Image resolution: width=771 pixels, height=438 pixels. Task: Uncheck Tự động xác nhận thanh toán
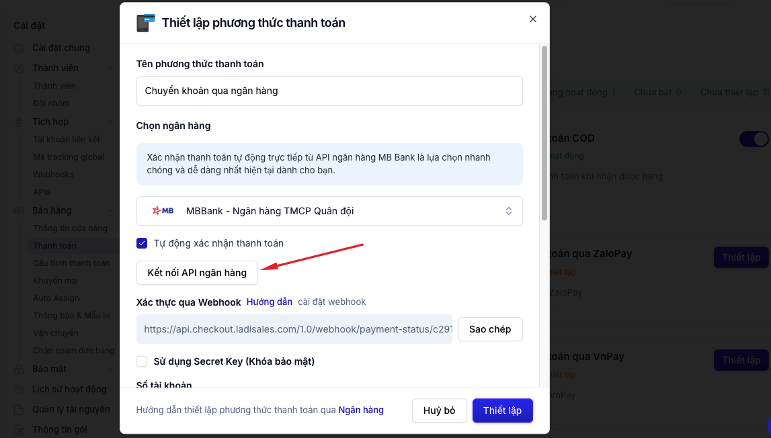tap(142, 243)
